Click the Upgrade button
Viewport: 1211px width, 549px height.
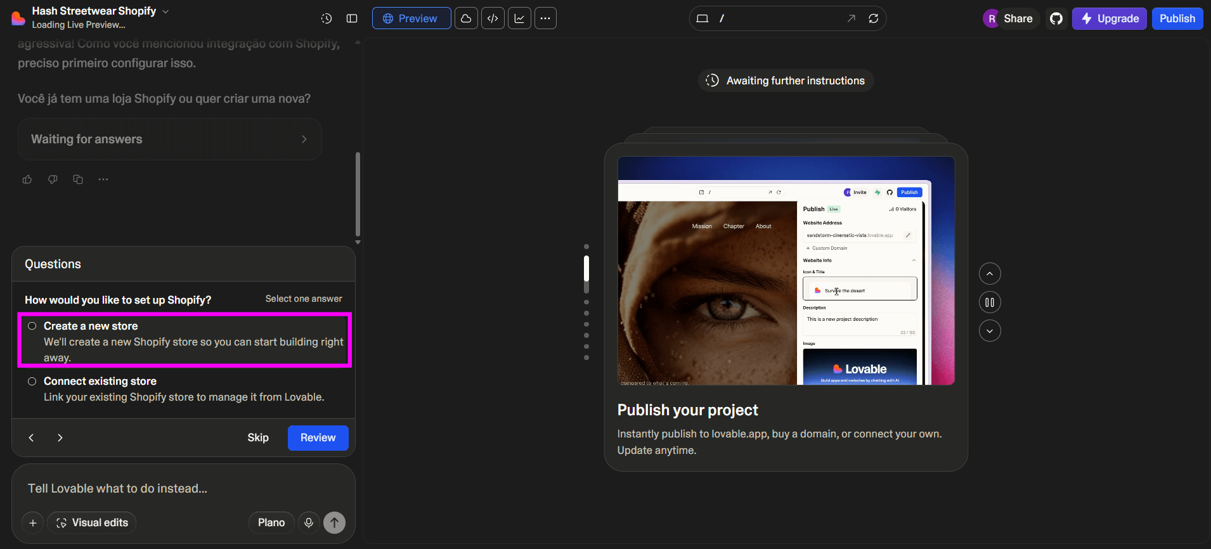1110,18
